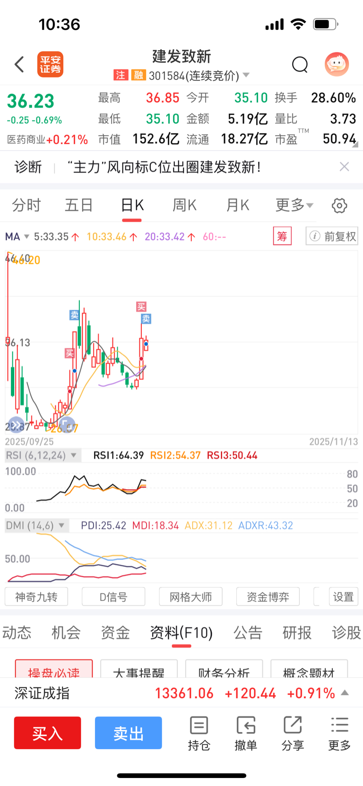Select the 神奇九转 indicator button
Viewport: 363px width, 786px height.
pyautogui.click(x=36, y=597)
